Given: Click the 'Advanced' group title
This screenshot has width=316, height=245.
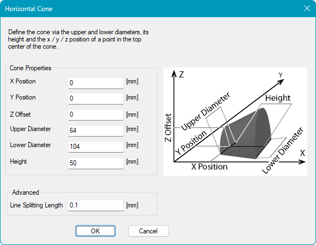Looking at the screenshot, I should coord(25,192).
